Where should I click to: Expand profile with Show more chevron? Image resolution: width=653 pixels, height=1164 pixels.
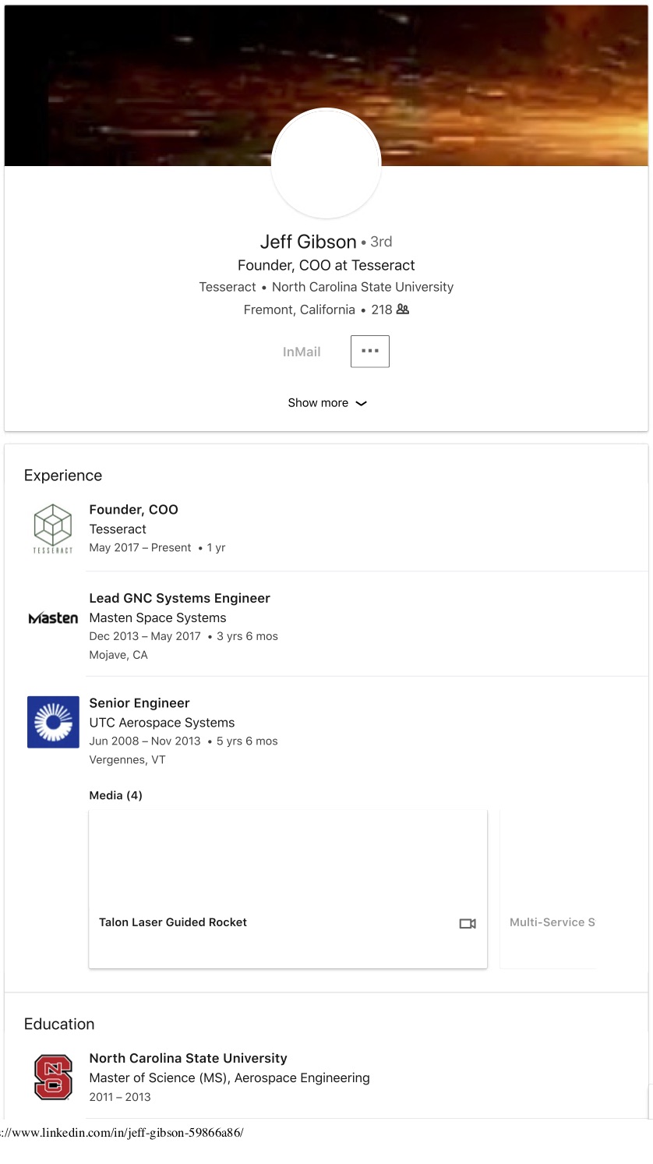click(x=361, y=404)
